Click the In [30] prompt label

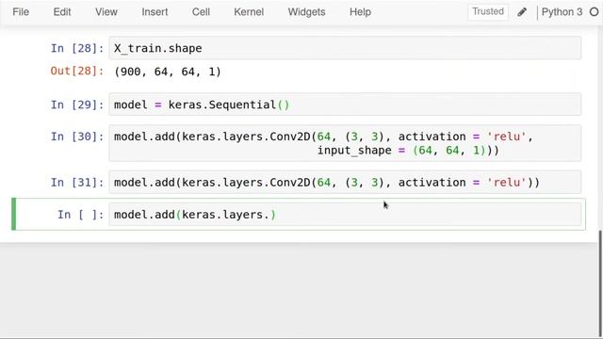pyautogui.click(x=77, y=137)
